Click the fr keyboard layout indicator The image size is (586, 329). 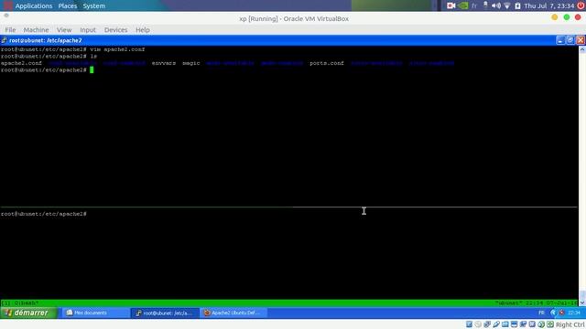pyautogui.click(x=474, y=5)
